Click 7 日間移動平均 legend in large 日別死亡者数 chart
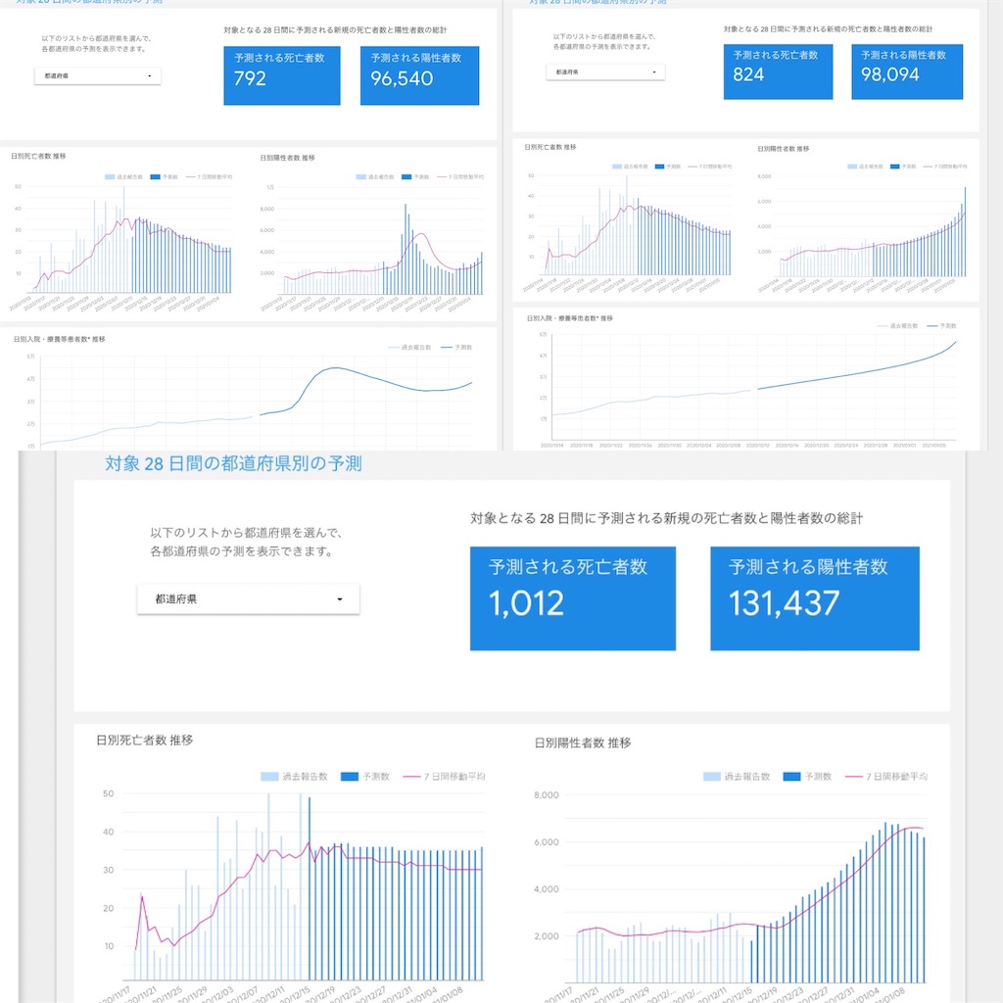 [x=444, y=777]
